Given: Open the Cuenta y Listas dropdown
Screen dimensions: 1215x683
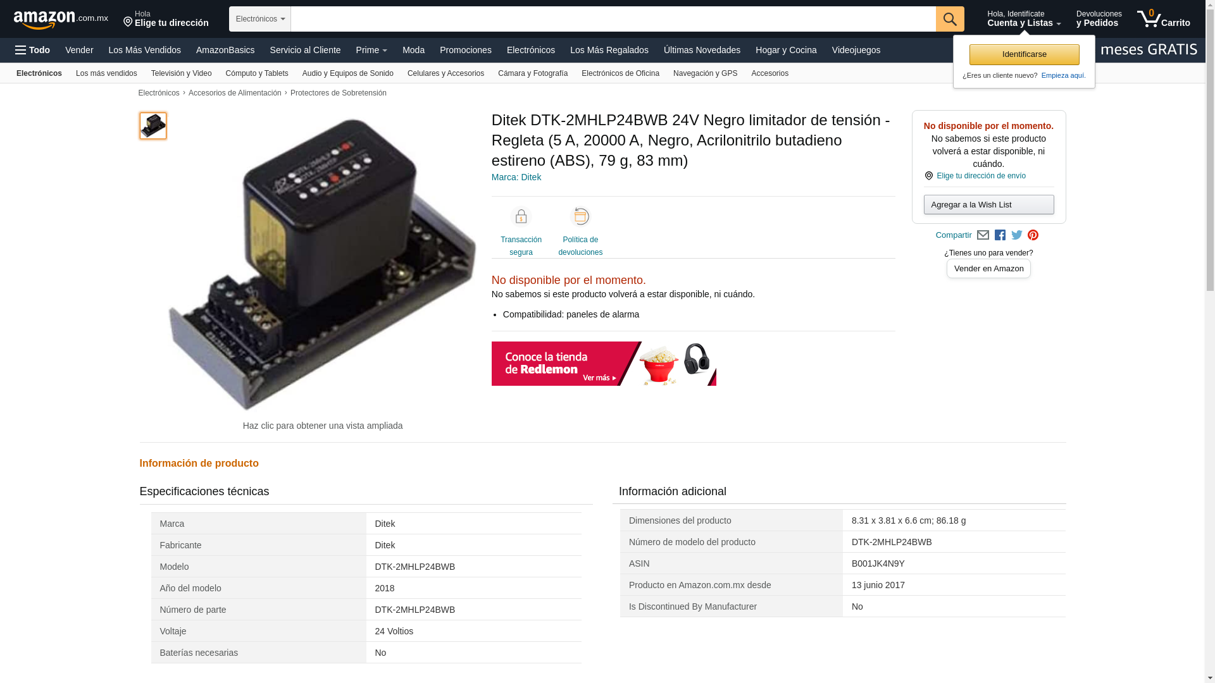Looking at the screenshot, I should tap(1024, 19).
